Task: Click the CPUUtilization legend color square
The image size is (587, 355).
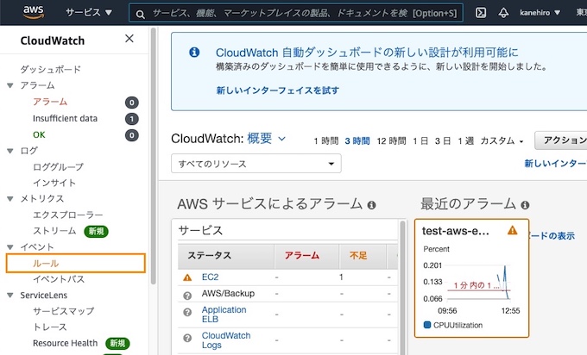Action: (427, 324)
